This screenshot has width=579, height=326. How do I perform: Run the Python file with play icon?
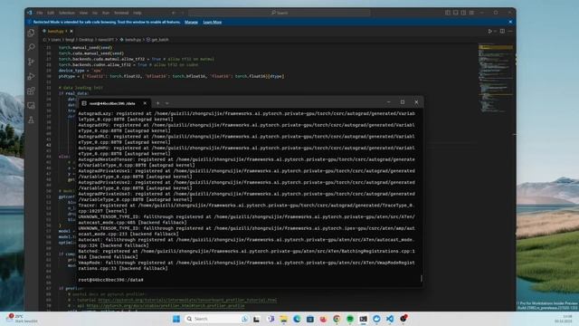click(x=489, y=32)
